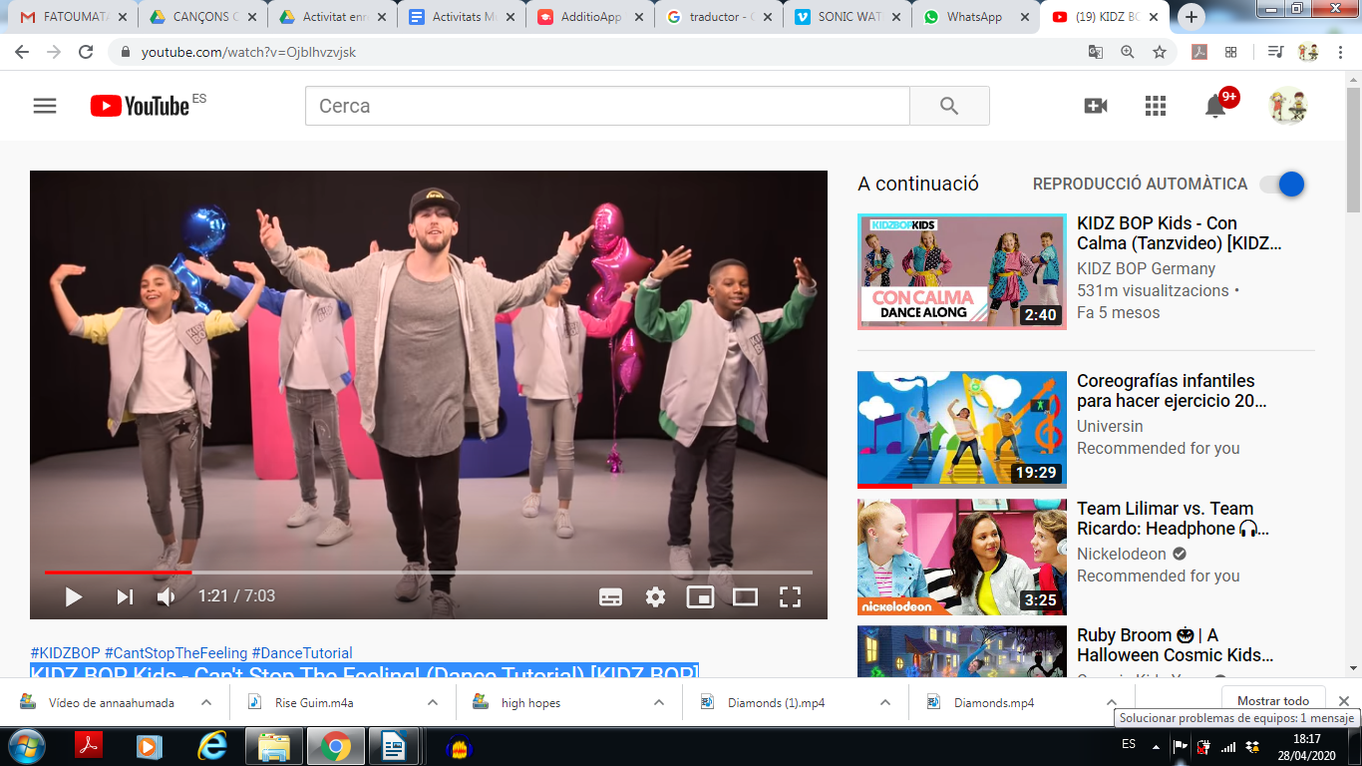The width and height of the screenshot is (1362, 766).
Task: Open Adobe Reader from taskbar
Action: click(x=89, y=746)
